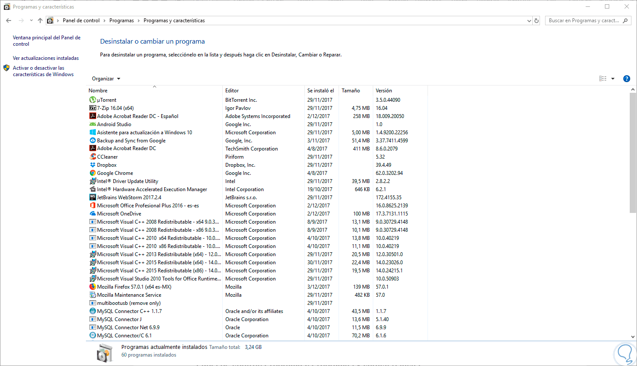Select the Microsoft Visual C++ 2013 Redistributable (x64) row
The image size is (637, 366).
pyautogui.click(x=257, y=254)
